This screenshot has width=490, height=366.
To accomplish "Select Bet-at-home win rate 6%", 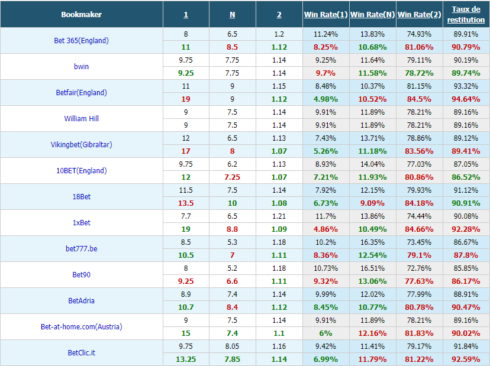I will click(x=325, y=333).
